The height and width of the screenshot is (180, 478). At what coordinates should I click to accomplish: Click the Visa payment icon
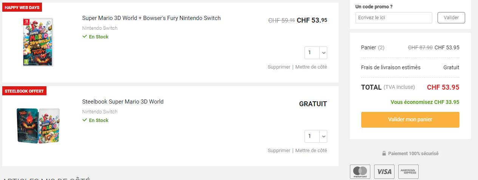(x=384, y=171)
